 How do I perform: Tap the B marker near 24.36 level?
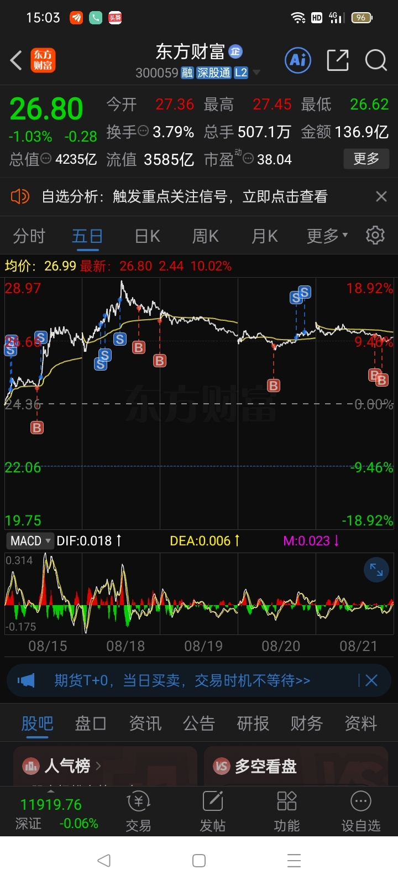click(37, 428)
